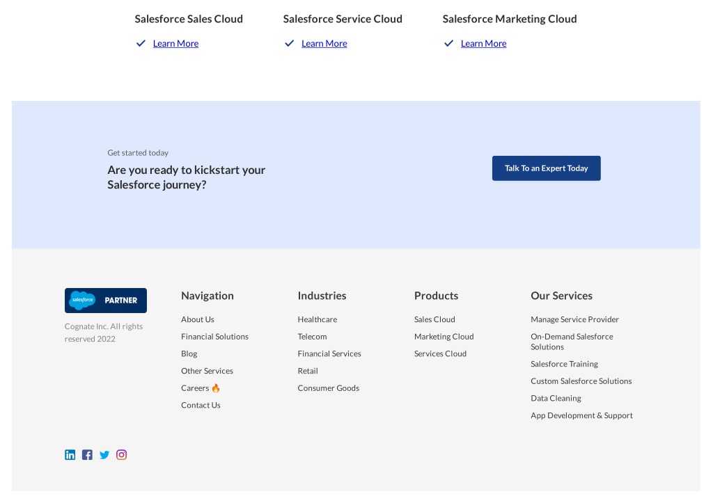Open Sales Cloud under Products
The width and height of the screenshot is (713, 503).
coord(434,319)
